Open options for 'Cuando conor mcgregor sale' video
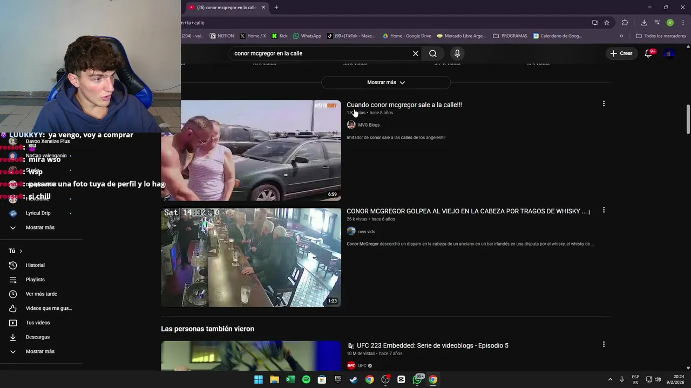The width and height of the screenshot is (691, 388). point(604,103)
